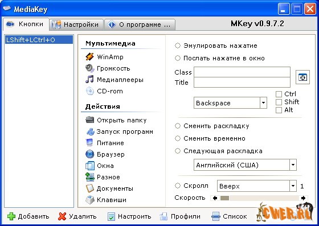Screen dimensions: 319x226
Task: Click the Браузер label
Action: tap(111, 154)
